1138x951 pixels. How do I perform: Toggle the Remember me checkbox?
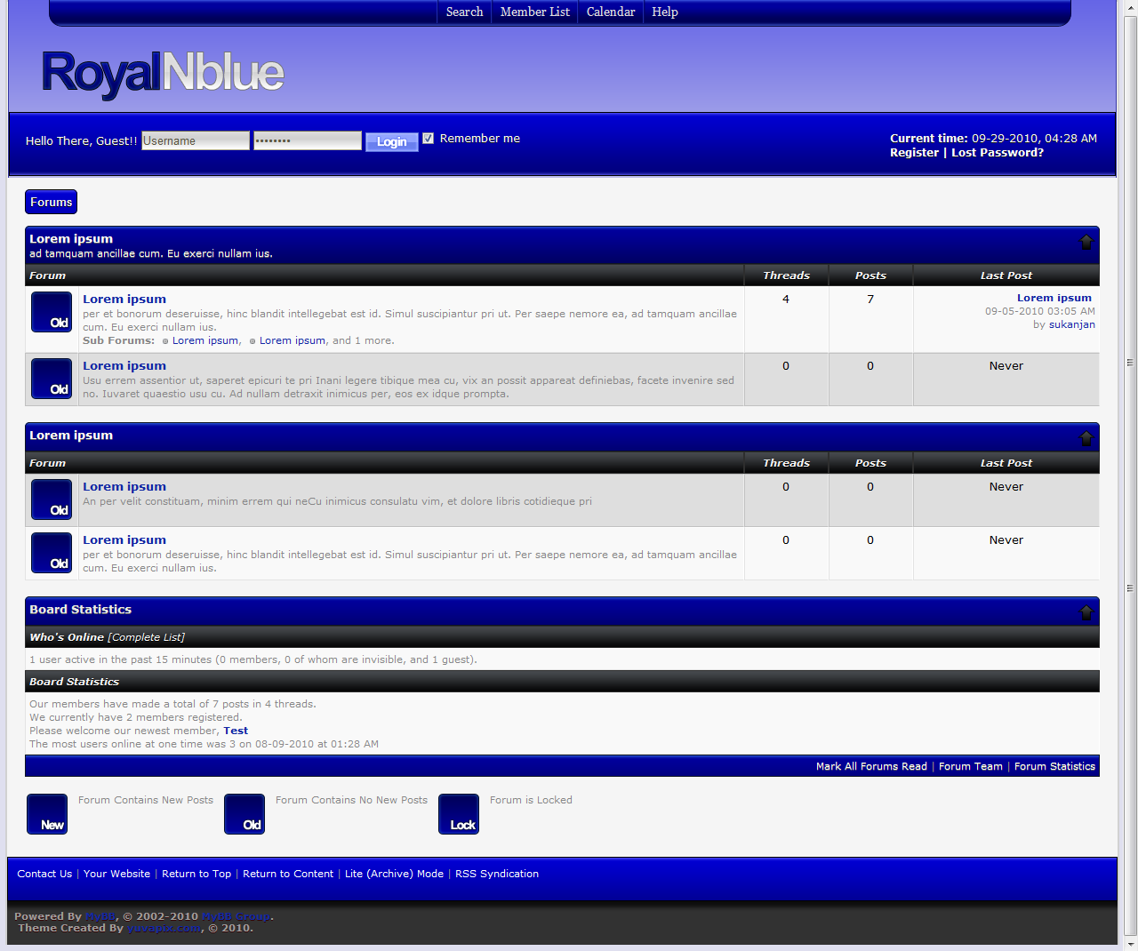(429, 139)
